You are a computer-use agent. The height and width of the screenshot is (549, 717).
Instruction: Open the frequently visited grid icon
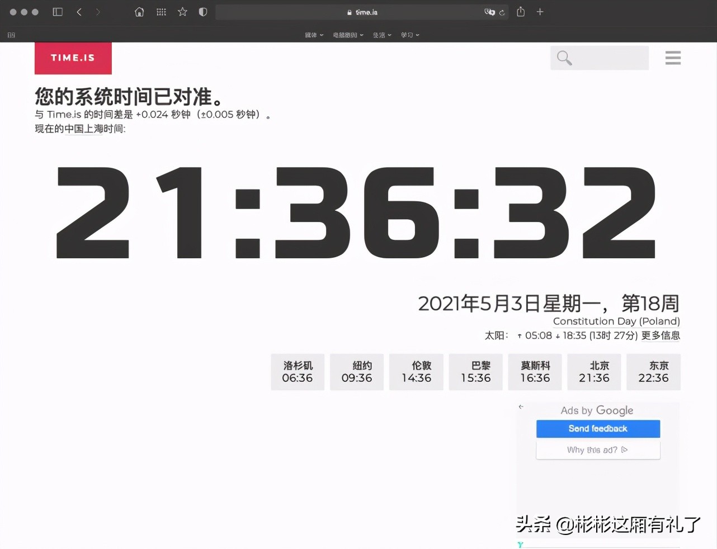161,12
